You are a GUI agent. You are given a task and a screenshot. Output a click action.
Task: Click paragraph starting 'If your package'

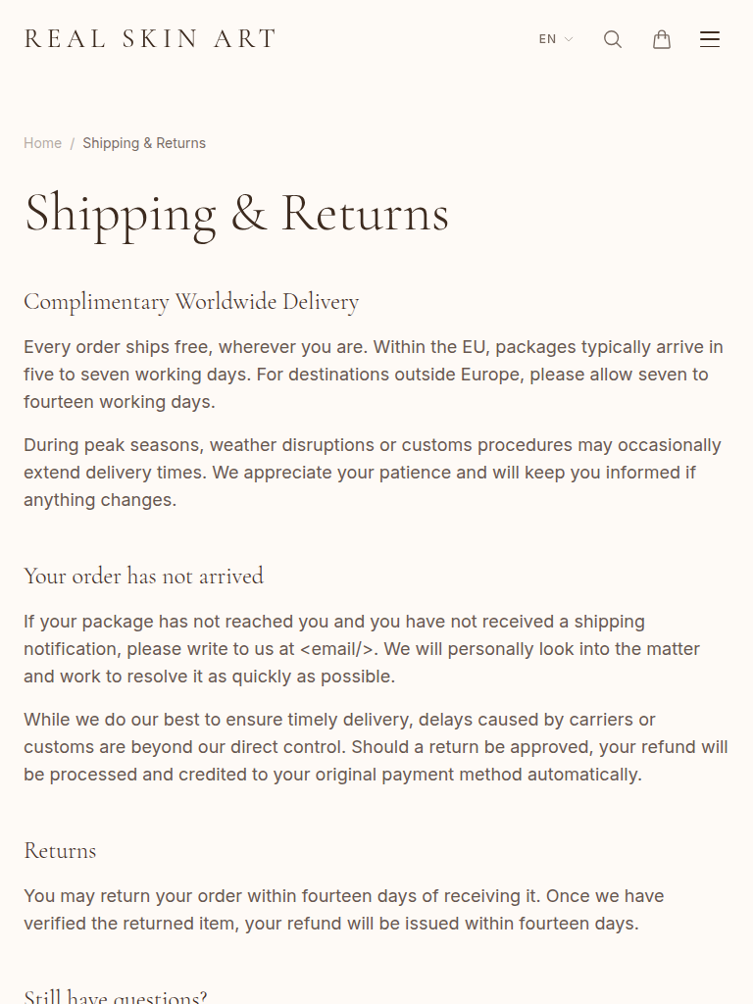click(363, 649)
